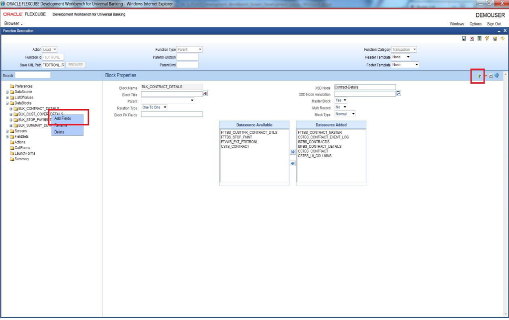Click the Sign Out link
Viewport: 509px width, 320px height.
[494, 24]
